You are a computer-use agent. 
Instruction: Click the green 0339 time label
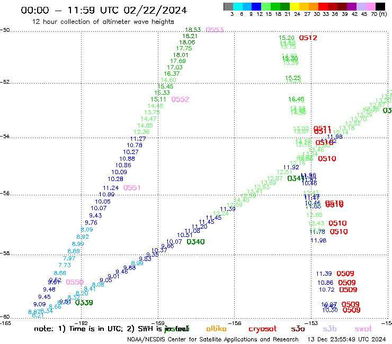coord(84,303)
